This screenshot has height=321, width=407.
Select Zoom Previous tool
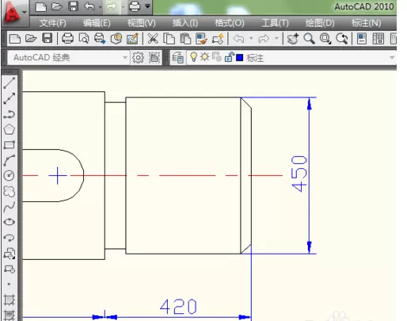(342, 39)
